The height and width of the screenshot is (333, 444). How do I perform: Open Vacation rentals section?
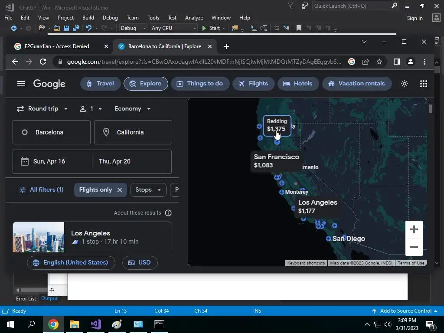click(x=357, y=84)
